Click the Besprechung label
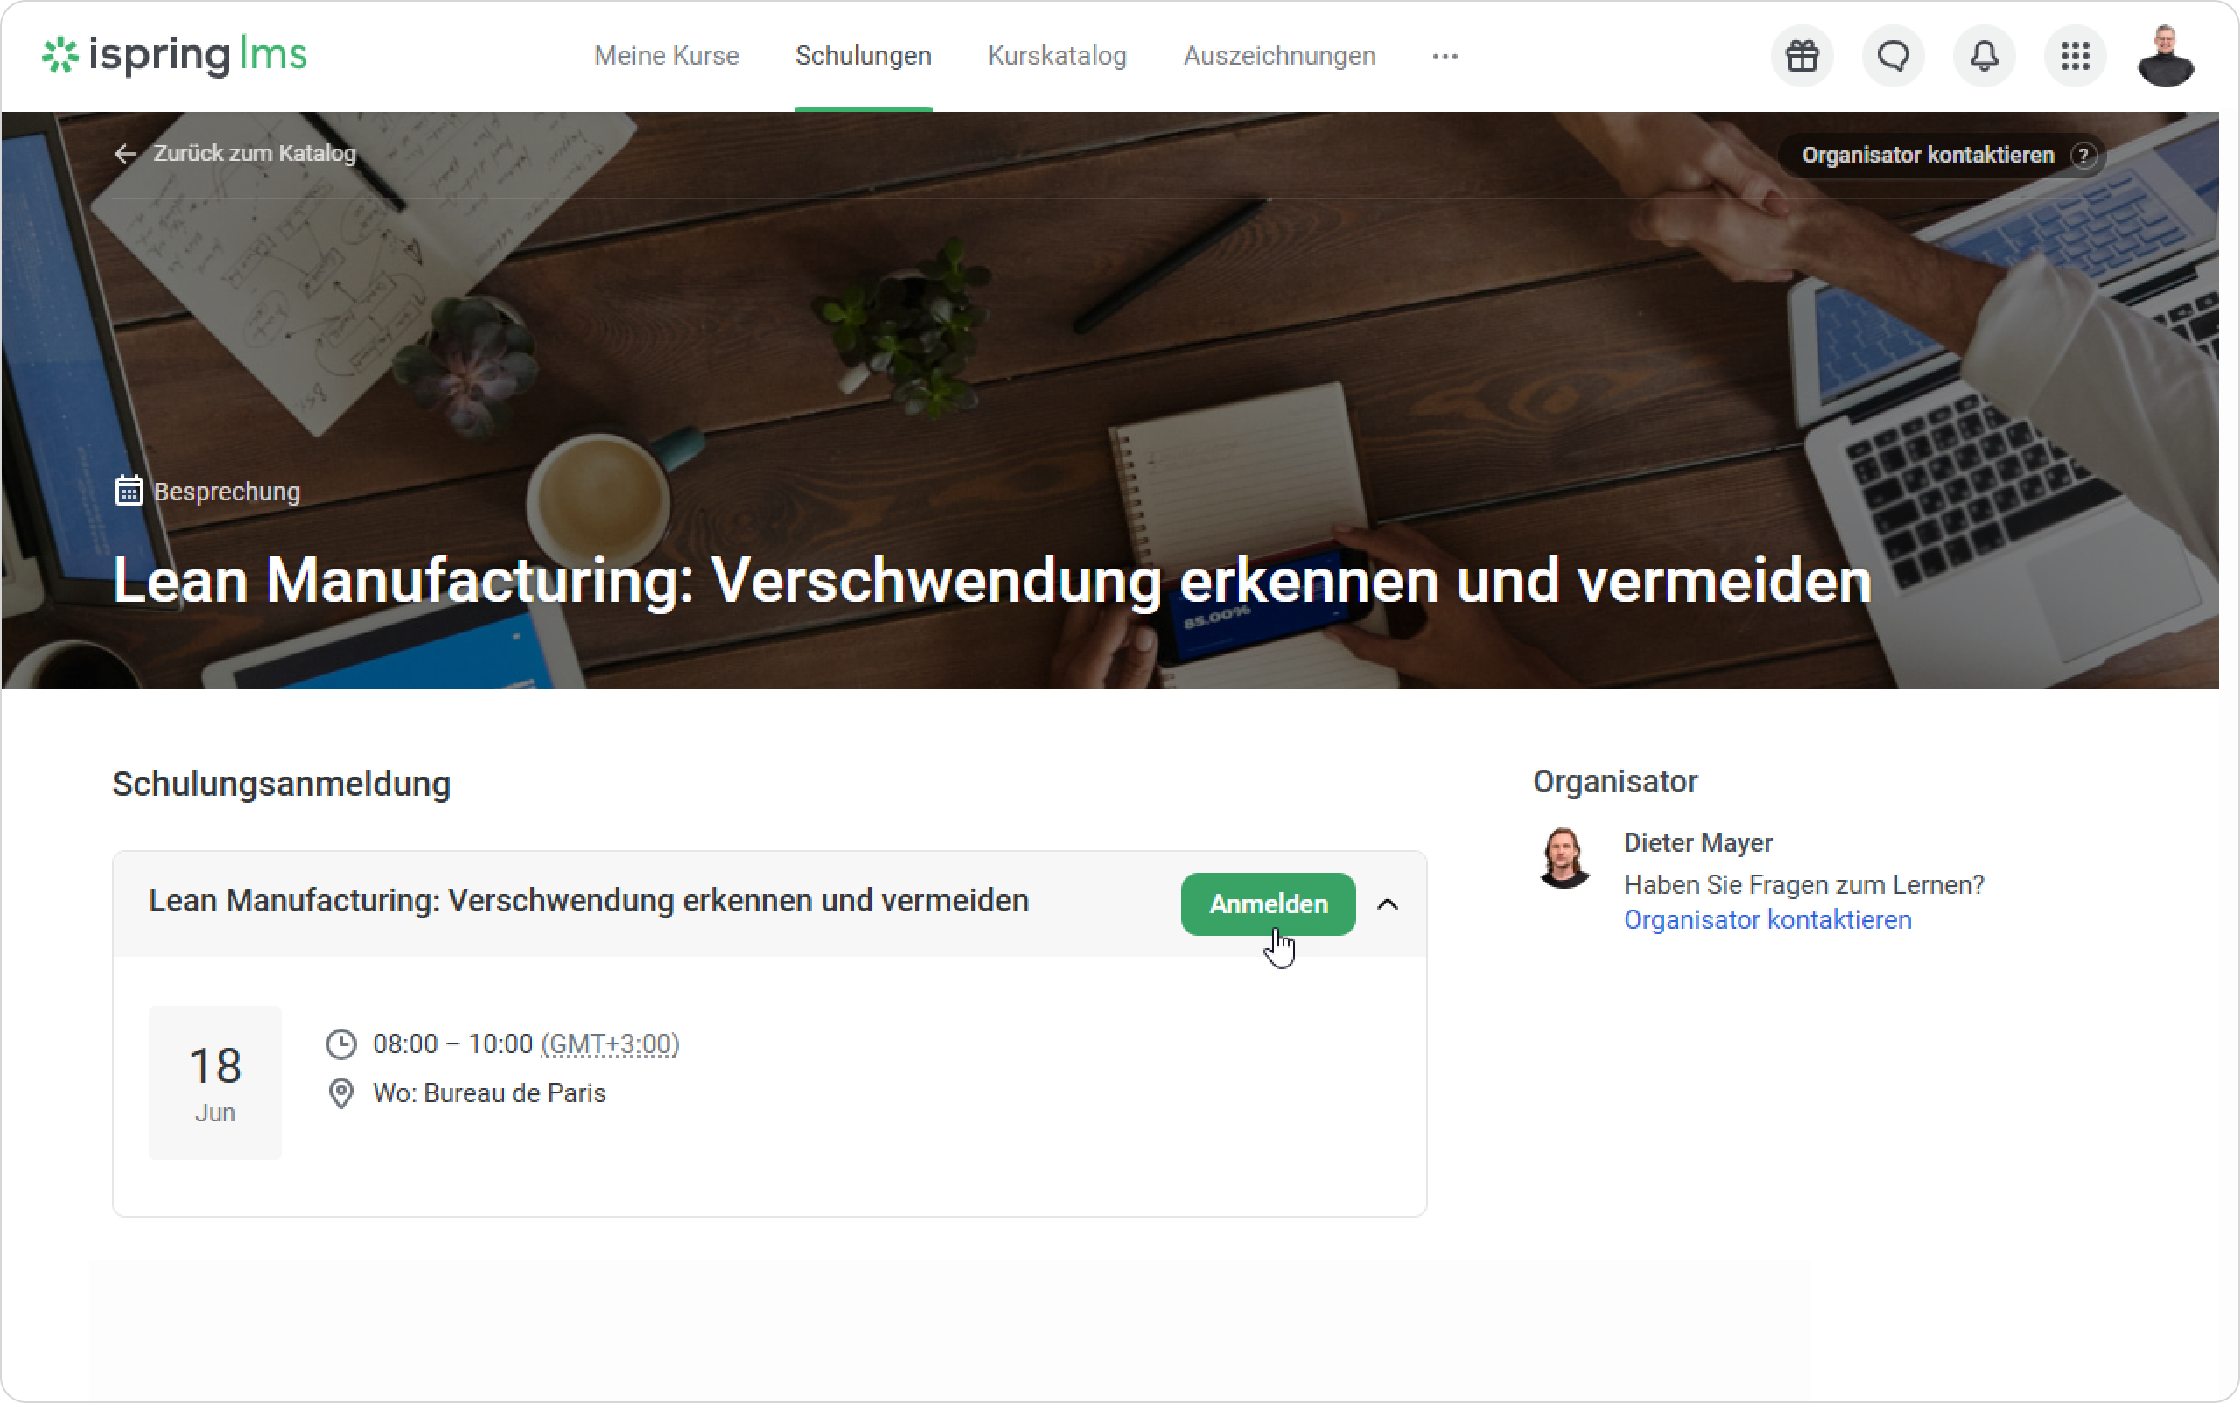2240x1403 pixels. (x=227, y=492)
